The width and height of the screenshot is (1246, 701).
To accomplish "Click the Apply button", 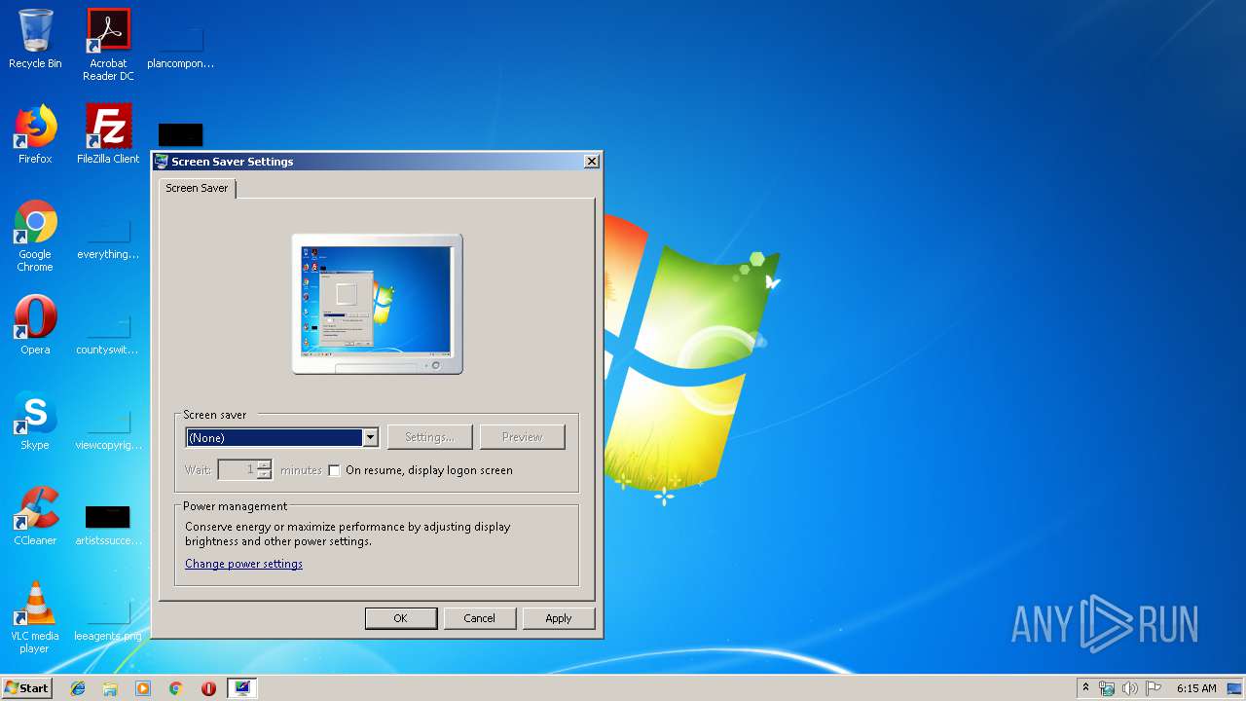I will 559,618.
